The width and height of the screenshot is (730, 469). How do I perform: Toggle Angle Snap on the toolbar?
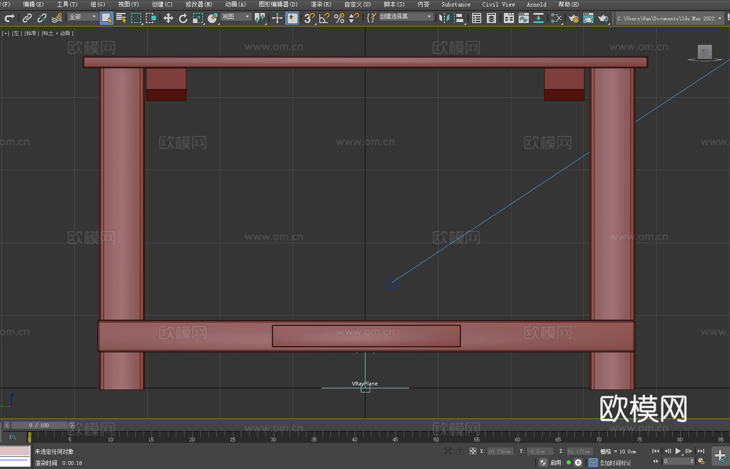click(324, 18)
